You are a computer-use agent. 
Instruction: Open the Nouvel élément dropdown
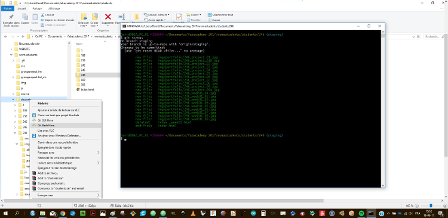pyautogui.click(x=157, y=14)
